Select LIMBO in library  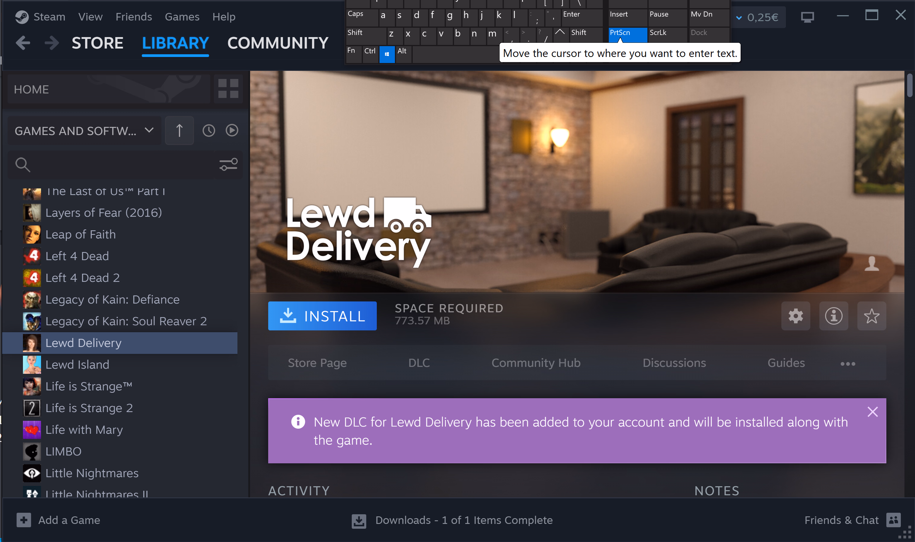pyautogui.click(x=120, y=452)
